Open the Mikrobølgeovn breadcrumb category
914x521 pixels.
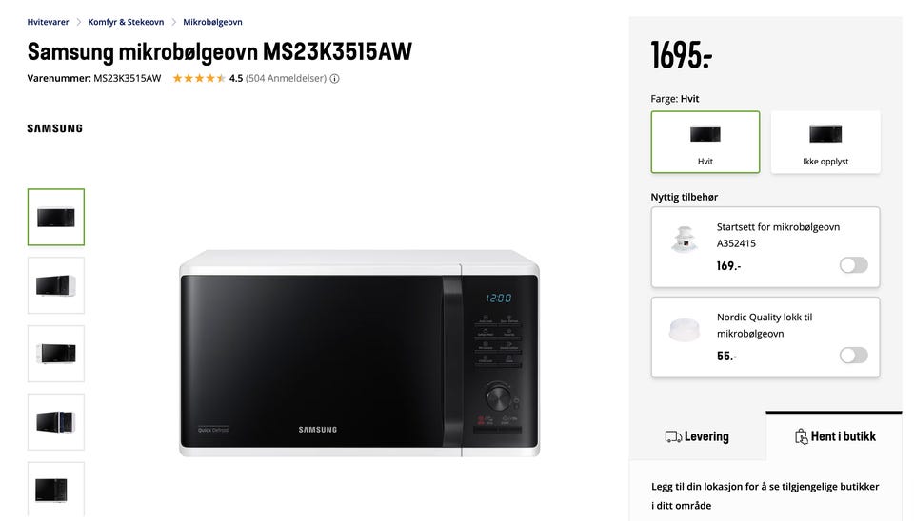(x=212, y=22)
